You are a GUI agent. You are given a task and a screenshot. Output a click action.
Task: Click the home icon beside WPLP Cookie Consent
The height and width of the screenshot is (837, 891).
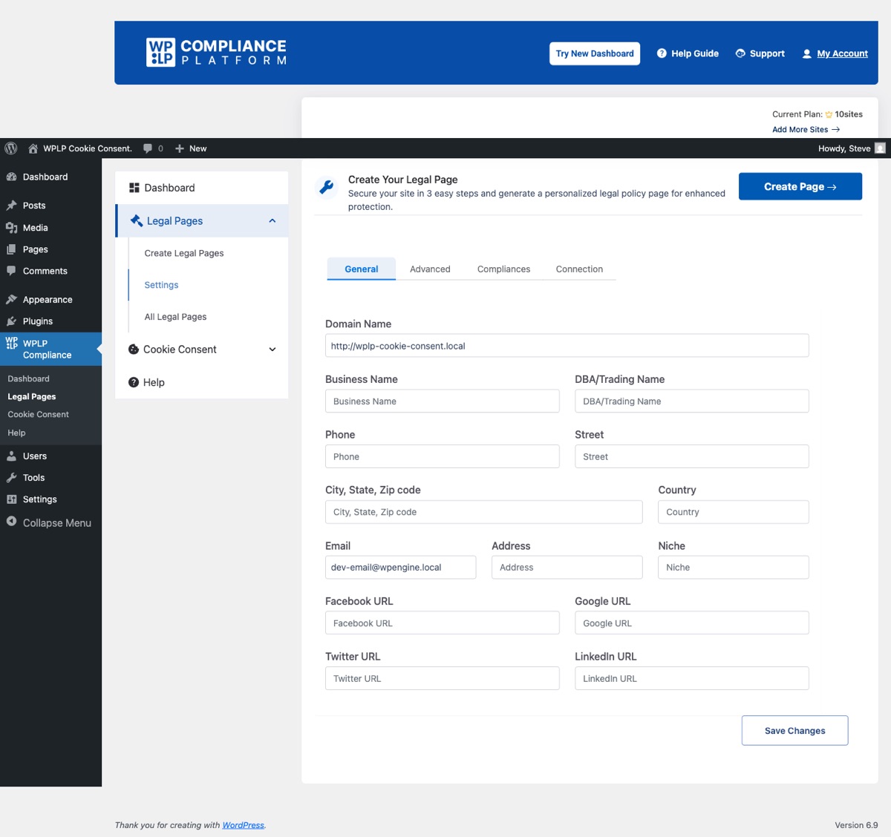coord(33,148)
